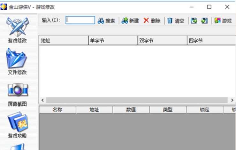This screenshot has height=150, width=236.
Task: Click the 单字节 column header
Action: (113, 40)
